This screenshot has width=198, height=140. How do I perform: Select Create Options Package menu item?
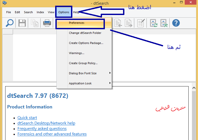pos(86,43)
